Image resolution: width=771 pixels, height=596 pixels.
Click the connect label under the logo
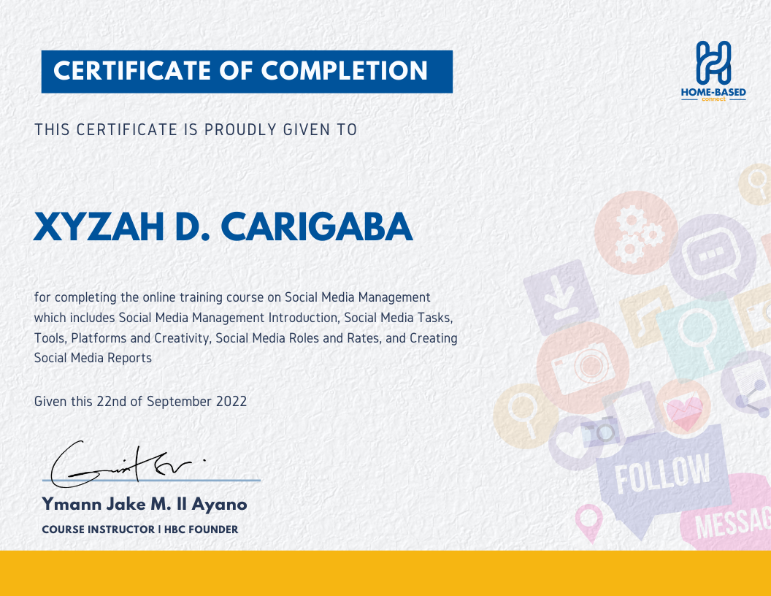tap(713, 100)
